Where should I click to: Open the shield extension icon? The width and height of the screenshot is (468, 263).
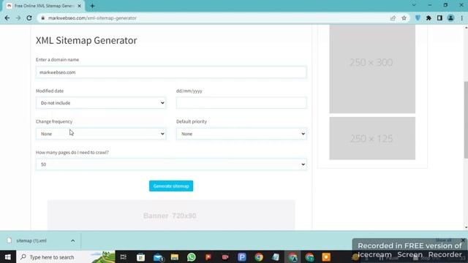pyautogui.click(x=418, y=18)
